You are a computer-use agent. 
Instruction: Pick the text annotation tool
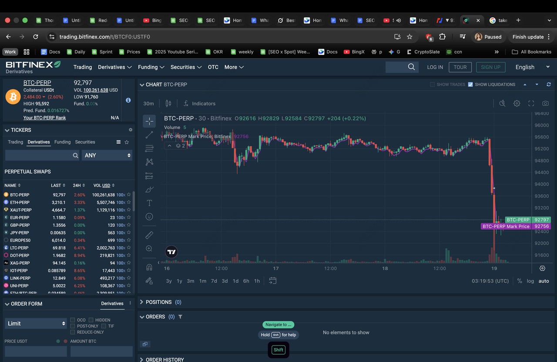tap(149, 203)
